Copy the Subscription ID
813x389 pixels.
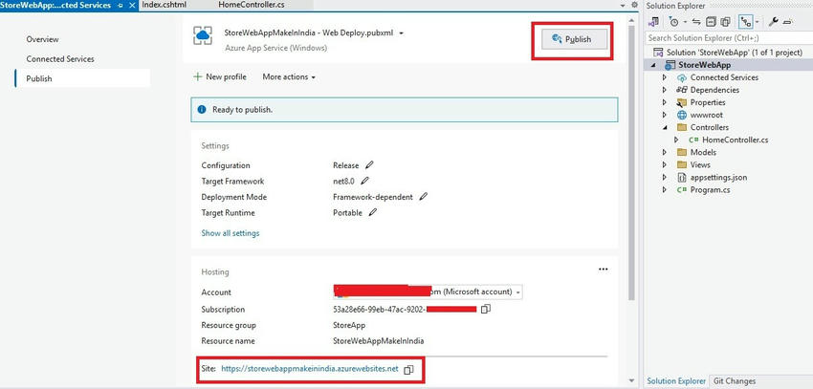(485, 310)
